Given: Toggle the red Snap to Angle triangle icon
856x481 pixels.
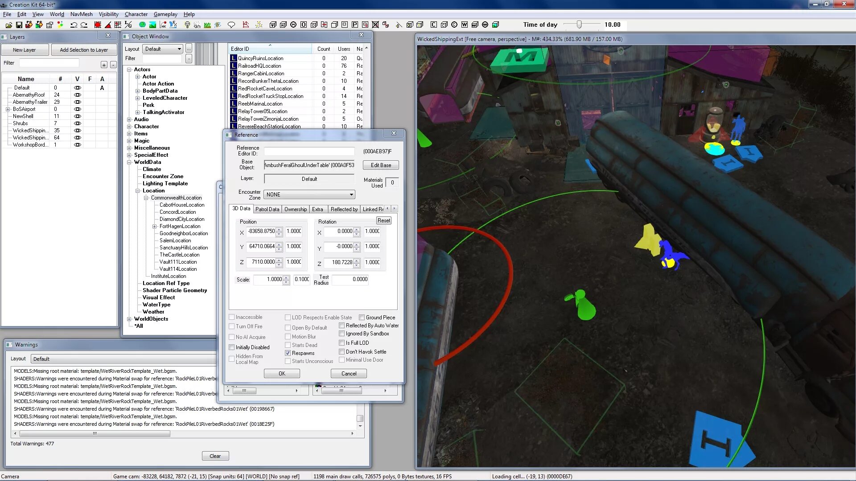Looking at the screenshot, I should [108, 25].
